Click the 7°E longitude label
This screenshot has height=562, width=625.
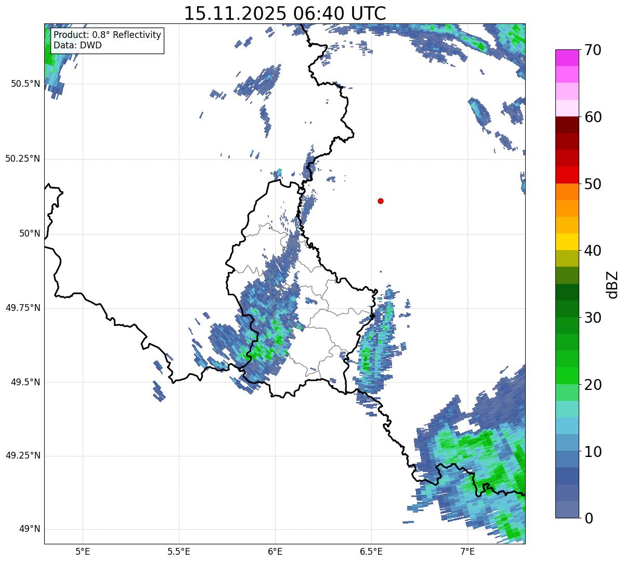pyautogui.click(x=467, y=551)
